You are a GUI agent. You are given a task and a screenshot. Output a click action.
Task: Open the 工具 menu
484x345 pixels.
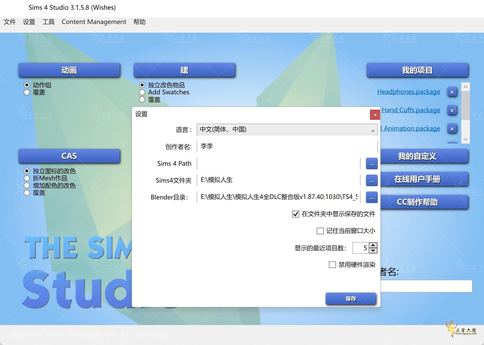coord(48,22)
